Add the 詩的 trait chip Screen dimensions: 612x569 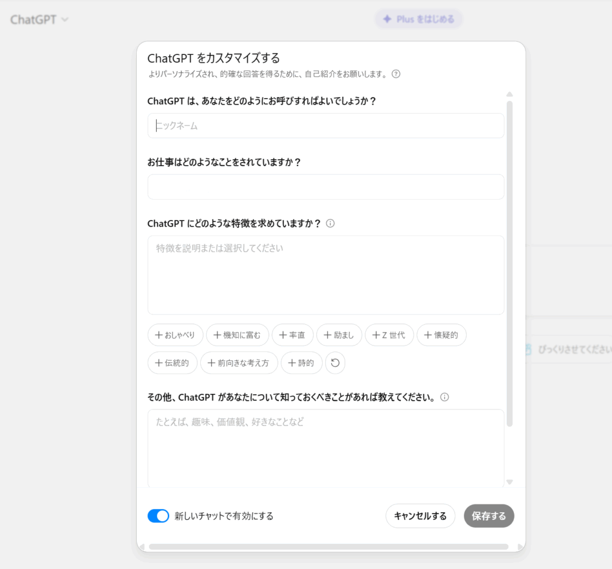coord(301,363)
